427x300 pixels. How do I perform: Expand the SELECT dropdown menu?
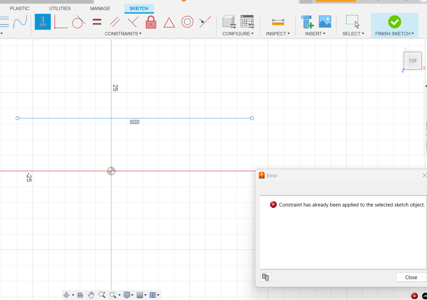click(x=353, y=34)
